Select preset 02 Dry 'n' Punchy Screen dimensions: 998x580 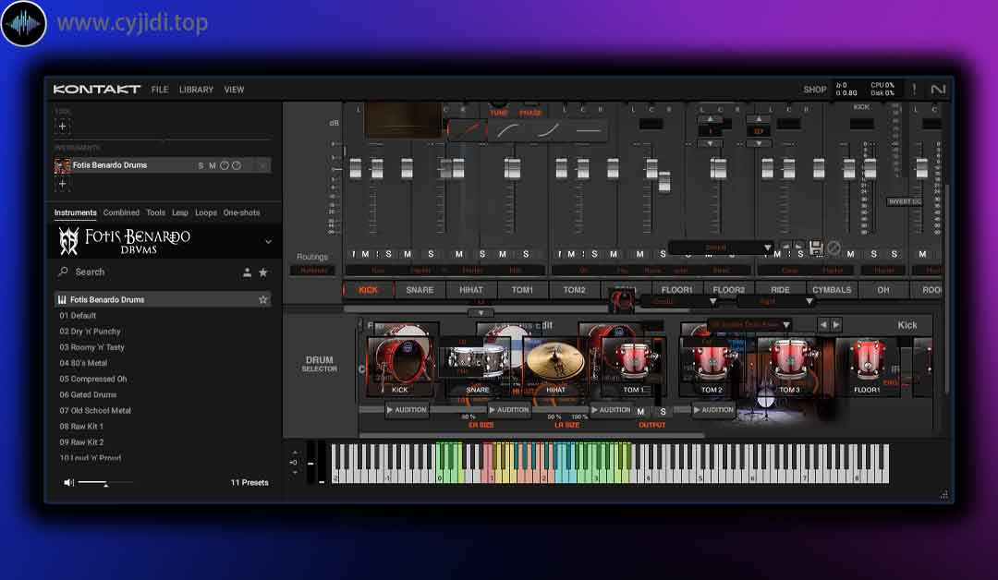[x=91, y=332]
